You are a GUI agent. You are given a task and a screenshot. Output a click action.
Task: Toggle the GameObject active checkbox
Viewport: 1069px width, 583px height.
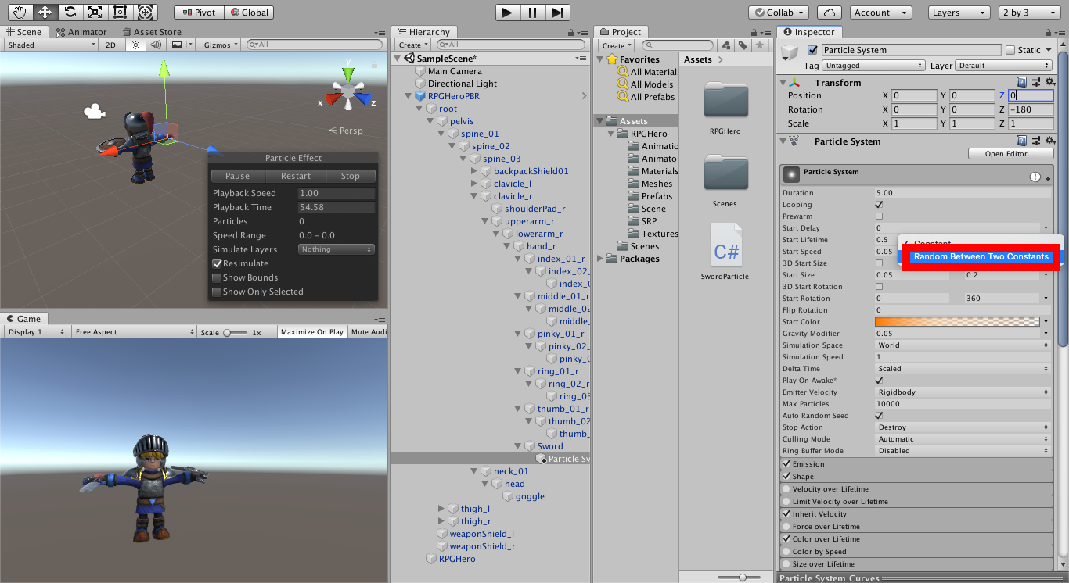(x=812, y=50)
